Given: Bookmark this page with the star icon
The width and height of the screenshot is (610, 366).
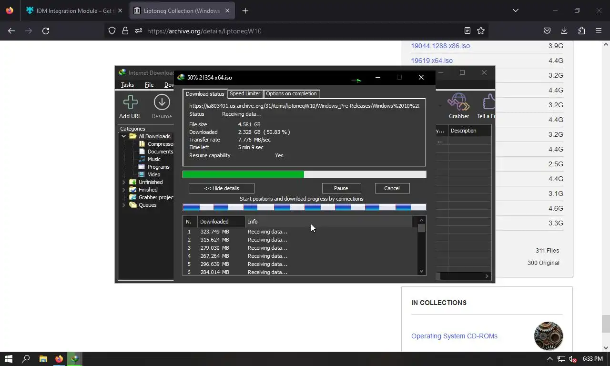Looking at the screenshot, I should [481, 30].
